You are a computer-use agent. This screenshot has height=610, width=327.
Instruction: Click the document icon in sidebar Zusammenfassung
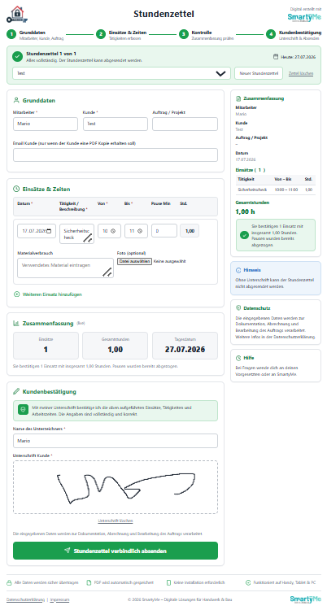pyautogui.click(x=238, y=98)
